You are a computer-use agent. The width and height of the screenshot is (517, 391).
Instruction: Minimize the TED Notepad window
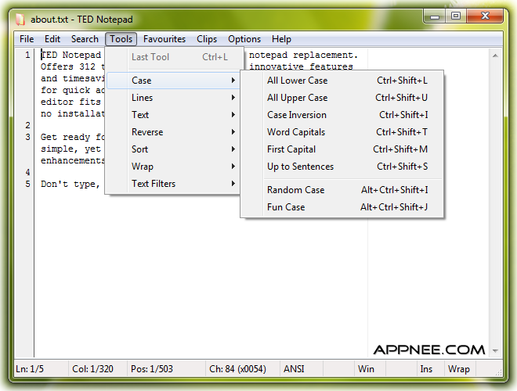click(x=434, y=16)
